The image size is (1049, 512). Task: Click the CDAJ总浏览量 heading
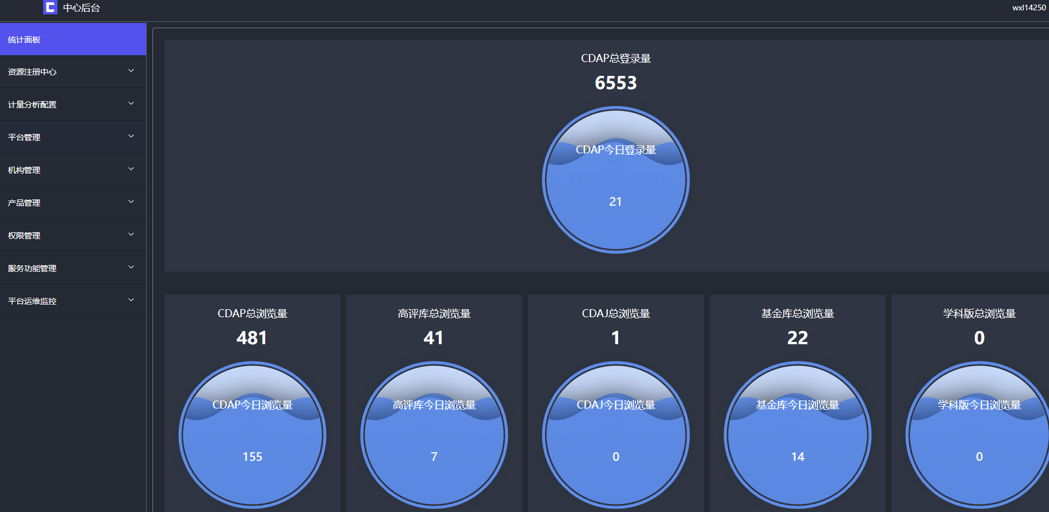click(616, 314)
